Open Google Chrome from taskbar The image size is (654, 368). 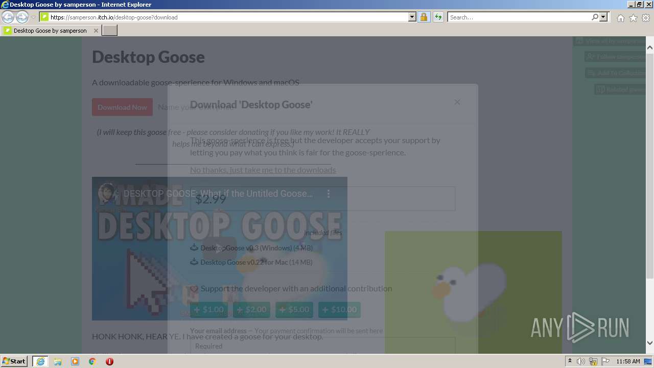(x=92, y=361)
